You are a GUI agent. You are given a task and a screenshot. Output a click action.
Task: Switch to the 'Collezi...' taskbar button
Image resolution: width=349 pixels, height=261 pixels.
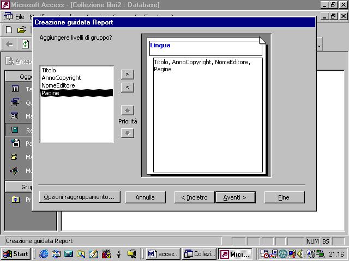point(200,254)
